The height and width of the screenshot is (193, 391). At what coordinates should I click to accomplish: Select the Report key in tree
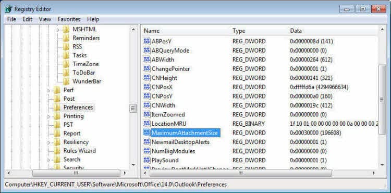(72, 134)
